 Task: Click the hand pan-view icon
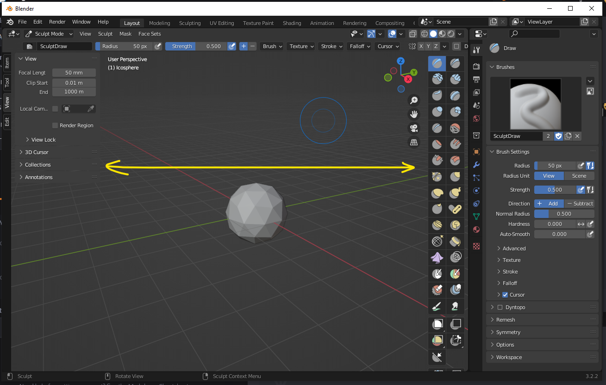pyautogui.click(x=413, y=114)
